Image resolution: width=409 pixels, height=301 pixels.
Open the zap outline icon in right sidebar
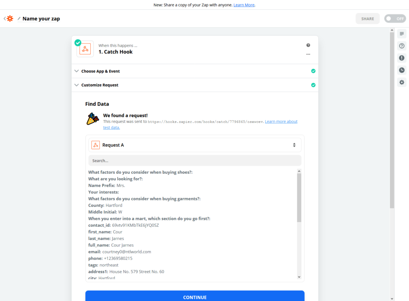point(402,34)
